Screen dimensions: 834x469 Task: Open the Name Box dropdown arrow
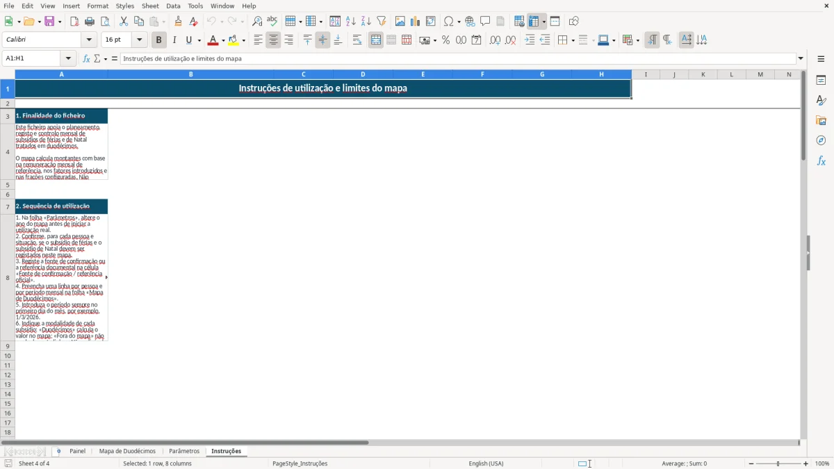(68, 58)
